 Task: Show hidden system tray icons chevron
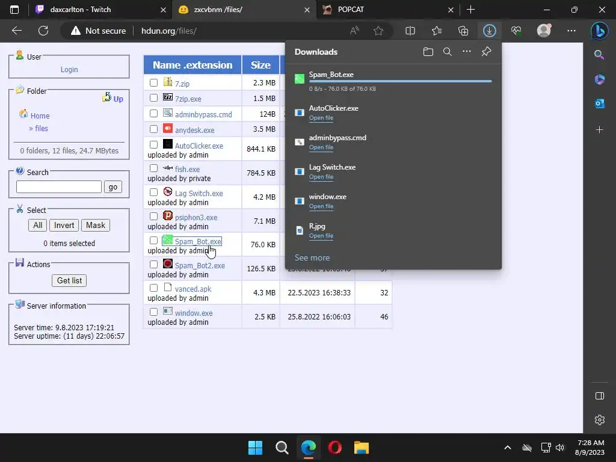point(508,448)
